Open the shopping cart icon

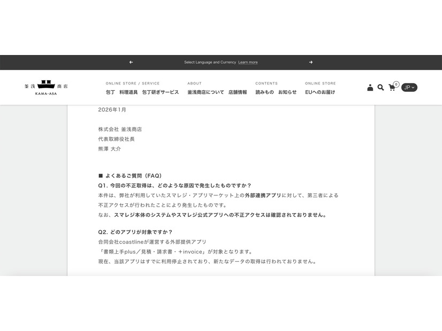392,88
